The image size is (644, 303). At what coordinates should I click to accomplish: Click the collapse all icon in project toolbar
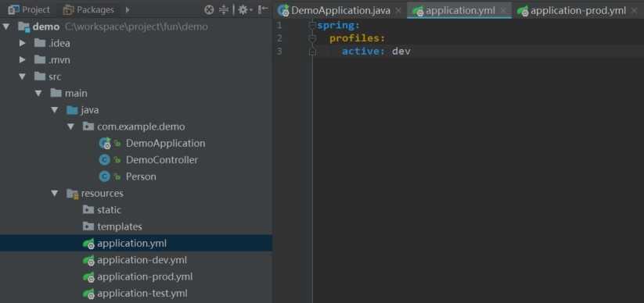(224, 10)
